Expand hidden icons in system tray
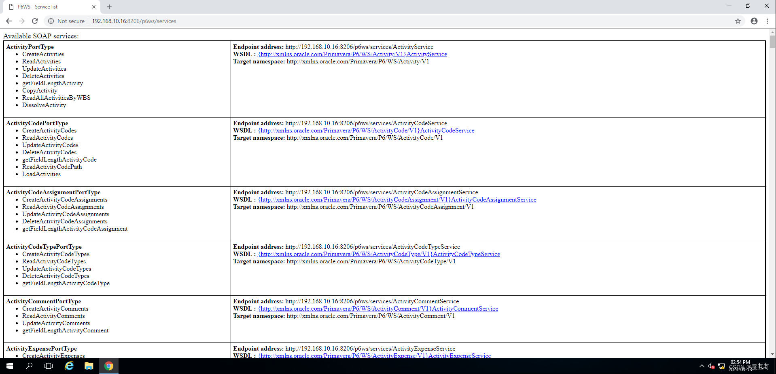Image resolution: width=776 pixels, height=374 pixels. (702, 366)
